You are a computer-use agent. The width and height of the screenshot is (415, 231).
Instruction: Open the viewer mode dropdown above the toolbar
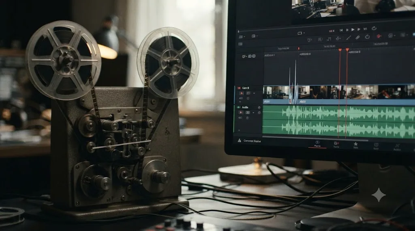(301, 33)
